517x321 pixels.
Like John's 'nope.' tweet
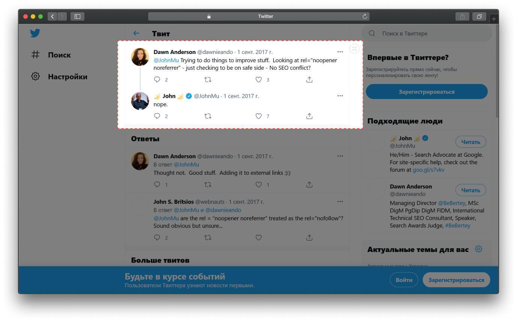click(258, 116)
